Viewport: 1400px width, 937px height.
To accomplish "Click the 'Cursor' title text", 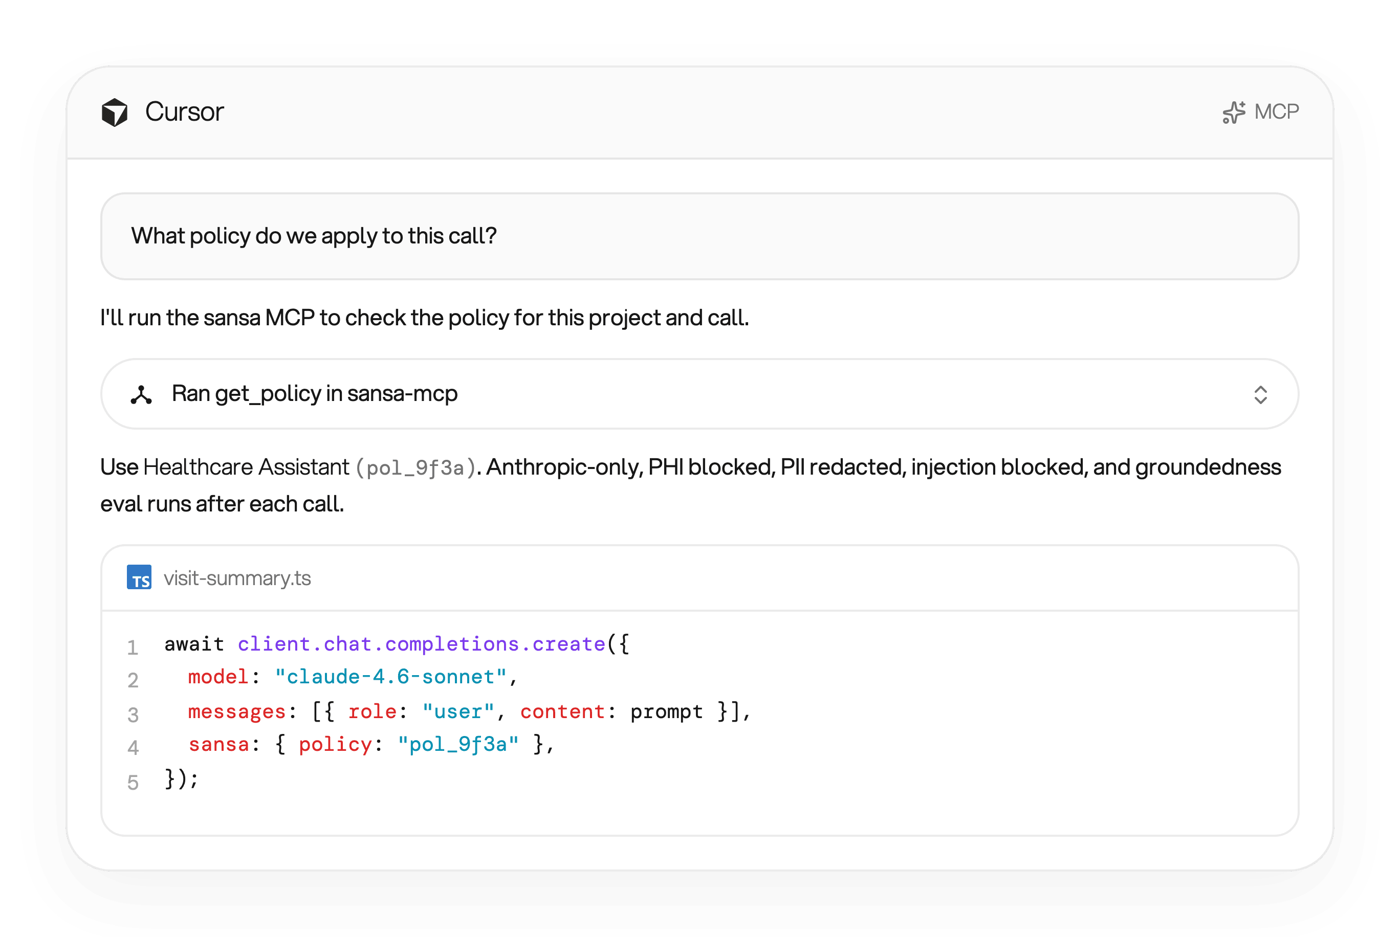I will tap(184, 113).
